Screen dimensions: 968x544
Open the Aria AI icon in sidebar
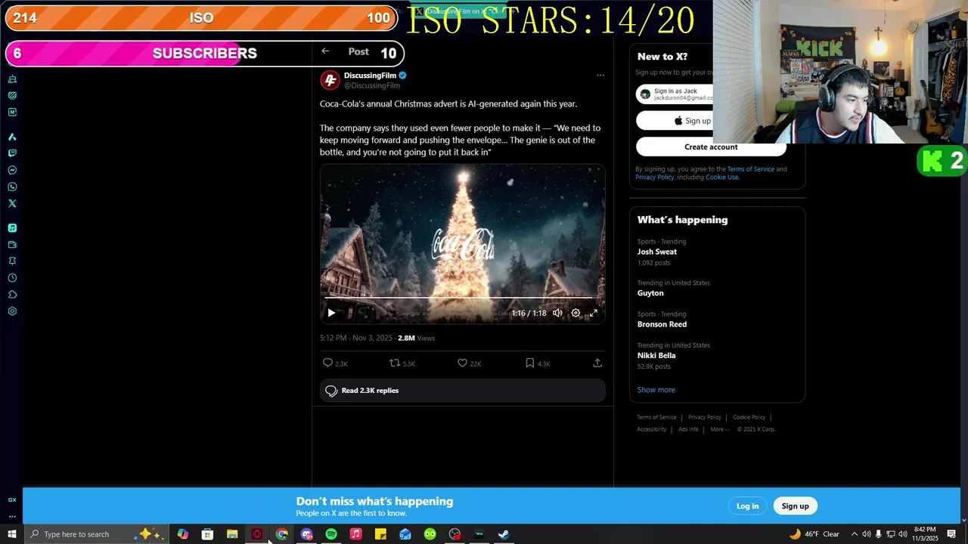pyautogui.click(x=12, y=137)
